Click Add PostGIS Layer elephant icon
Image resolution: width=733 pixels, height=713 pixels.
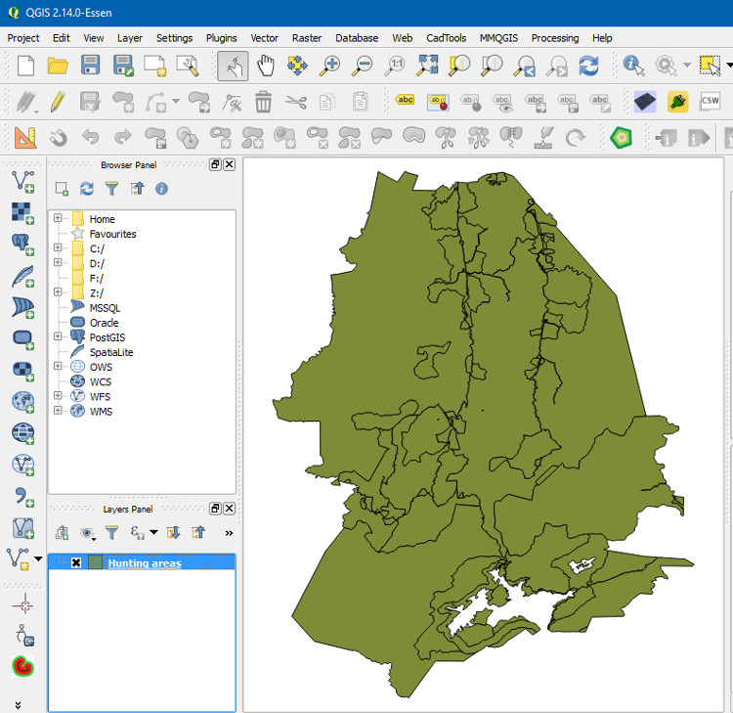(x=22, y=245)
